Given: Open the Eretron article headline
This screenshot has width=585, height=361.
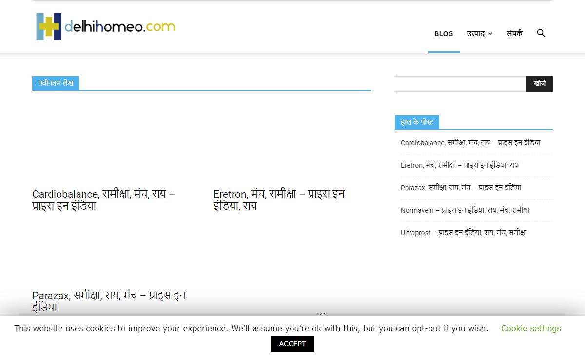Looking at the screenshot, I should pyautogui.click(x=279, y=200).
